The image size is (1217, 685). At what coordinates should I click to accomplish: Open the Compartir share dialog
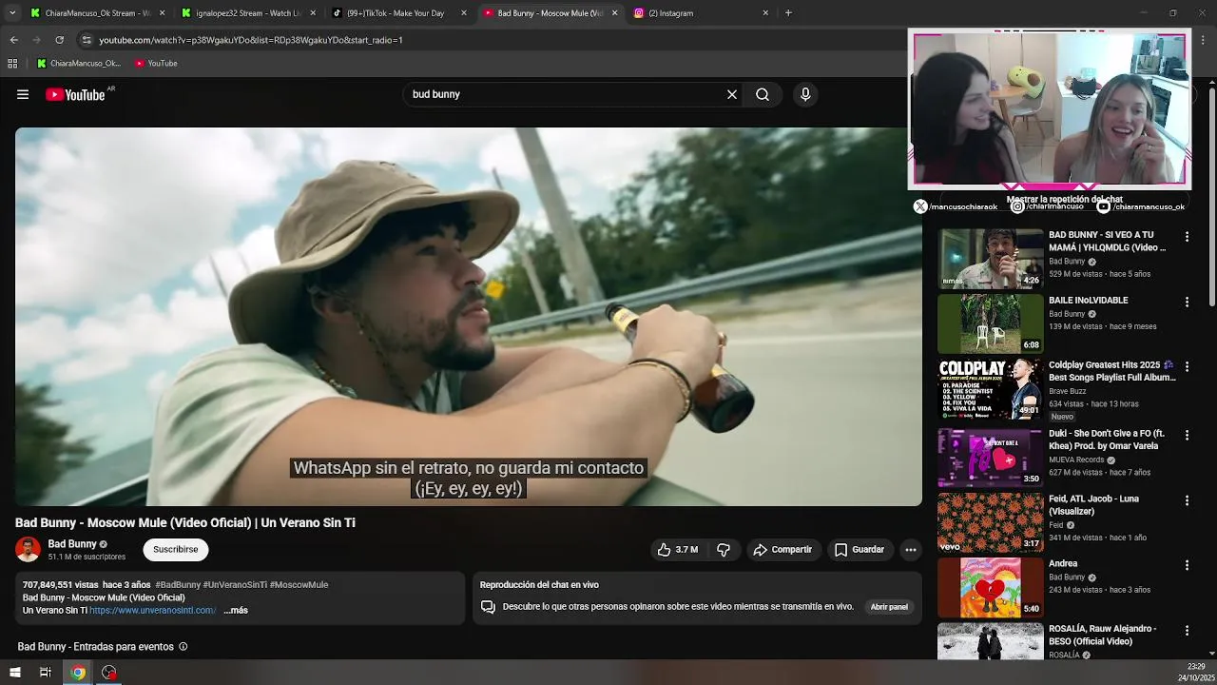[782, 549]
